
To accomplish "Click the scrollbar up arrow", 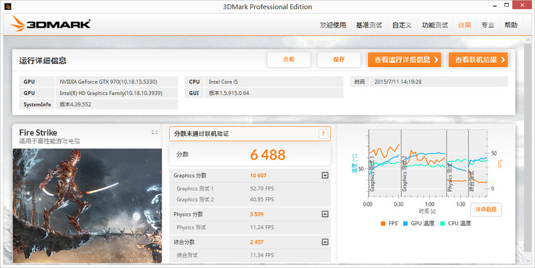I will pyautogui.click(x=528, y=40).
